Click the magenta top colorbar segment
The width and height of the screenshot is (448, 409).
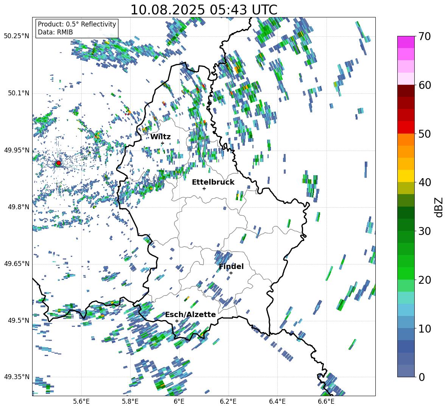tap(406, 42)
